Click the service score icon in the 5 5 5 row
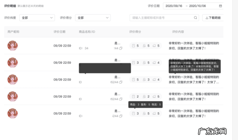 [x=144, y=46]
